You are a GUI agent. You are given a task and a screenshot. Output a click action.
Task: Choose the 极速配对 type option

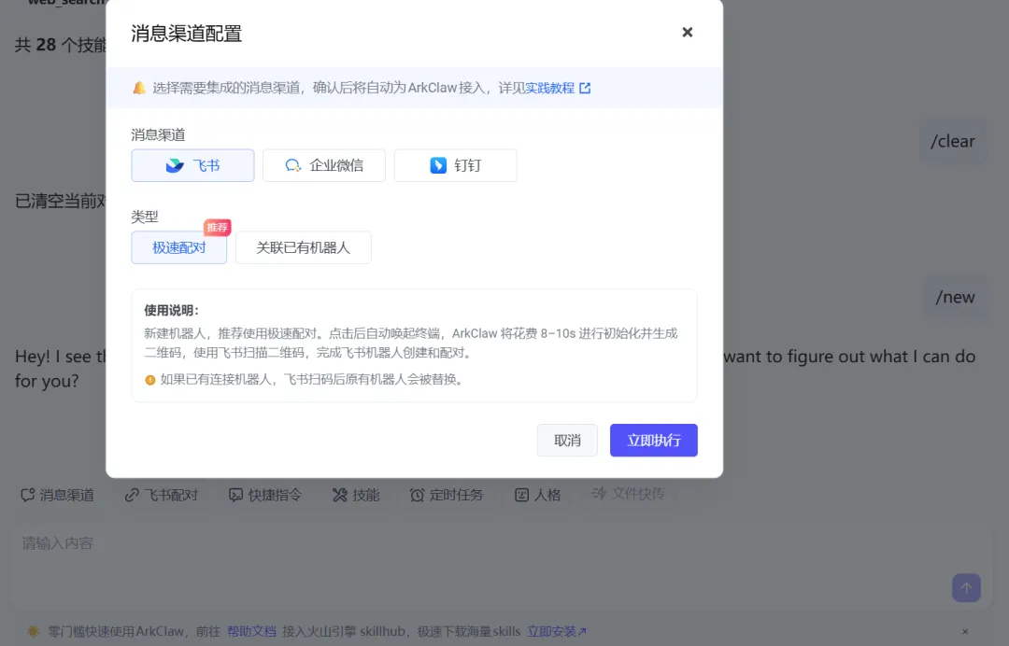pos(178,247)
